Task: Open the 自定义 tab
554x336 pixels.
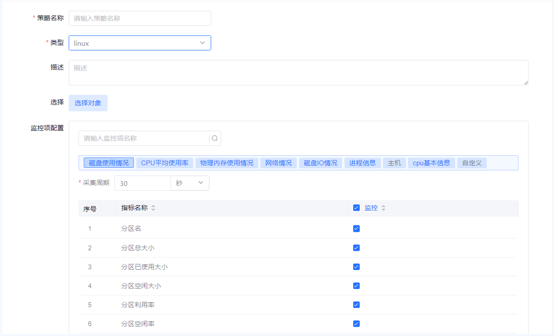Action: (471, 163)
